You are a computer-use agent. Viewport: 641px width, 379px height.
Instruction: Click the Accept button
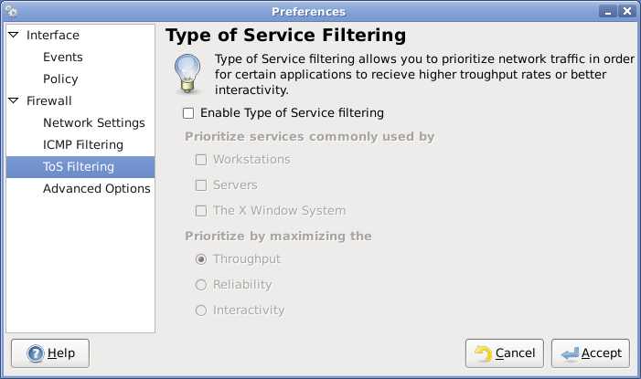pyautogui.click(x=591, y=353)
